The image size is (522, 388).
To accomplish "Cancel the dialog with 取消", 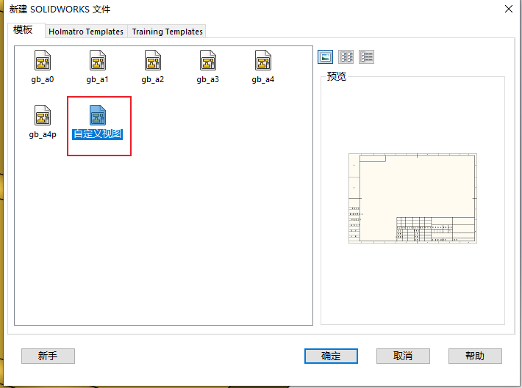I will 403,356.
